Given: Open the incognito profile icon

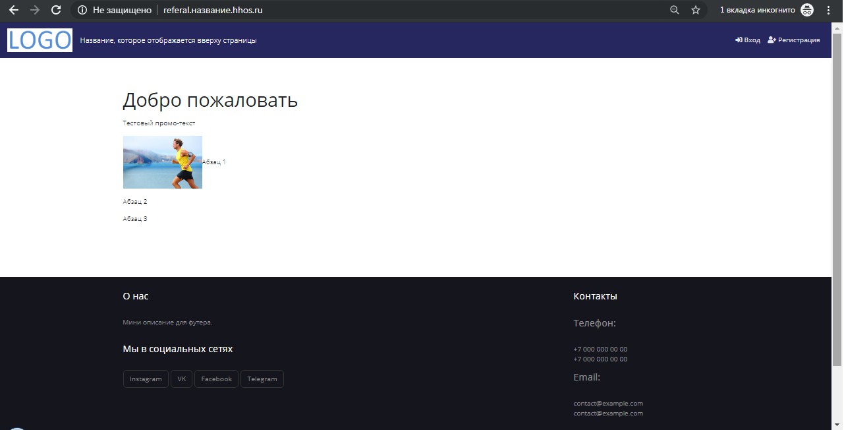Looking at the screenshot, I should click(x=807, y=10).
